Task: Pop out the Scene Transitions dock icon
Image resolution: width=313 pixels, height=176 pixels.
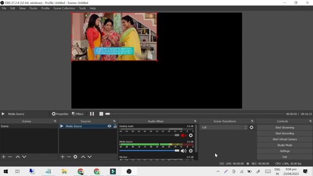Action: [252, 121]
